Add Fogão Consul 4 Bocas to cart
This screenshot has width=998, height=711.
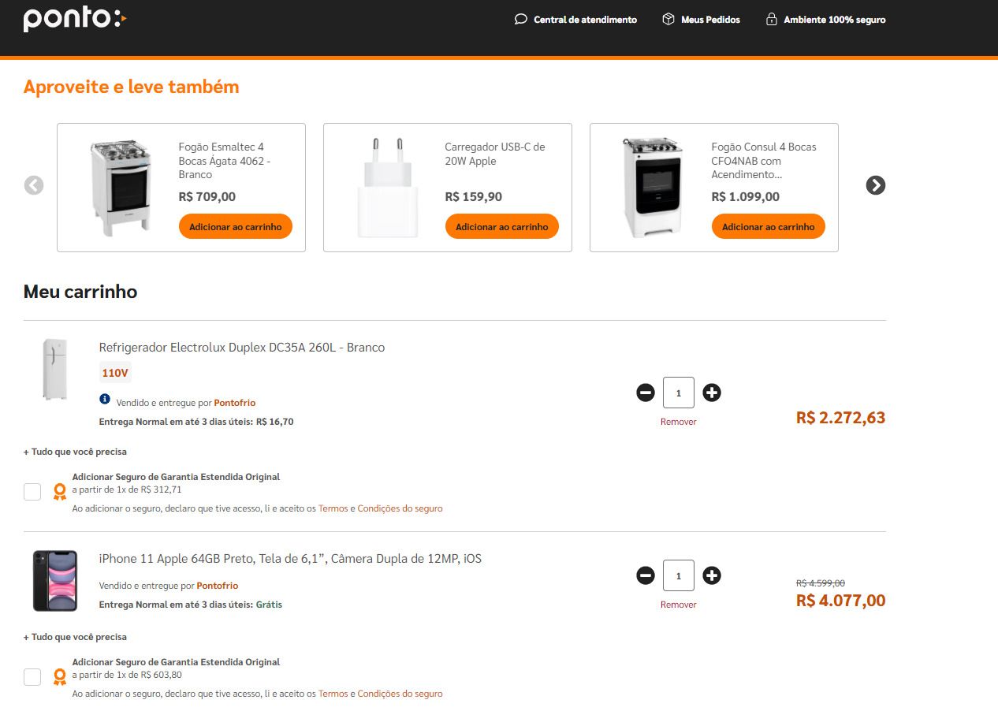click(769, 226)
